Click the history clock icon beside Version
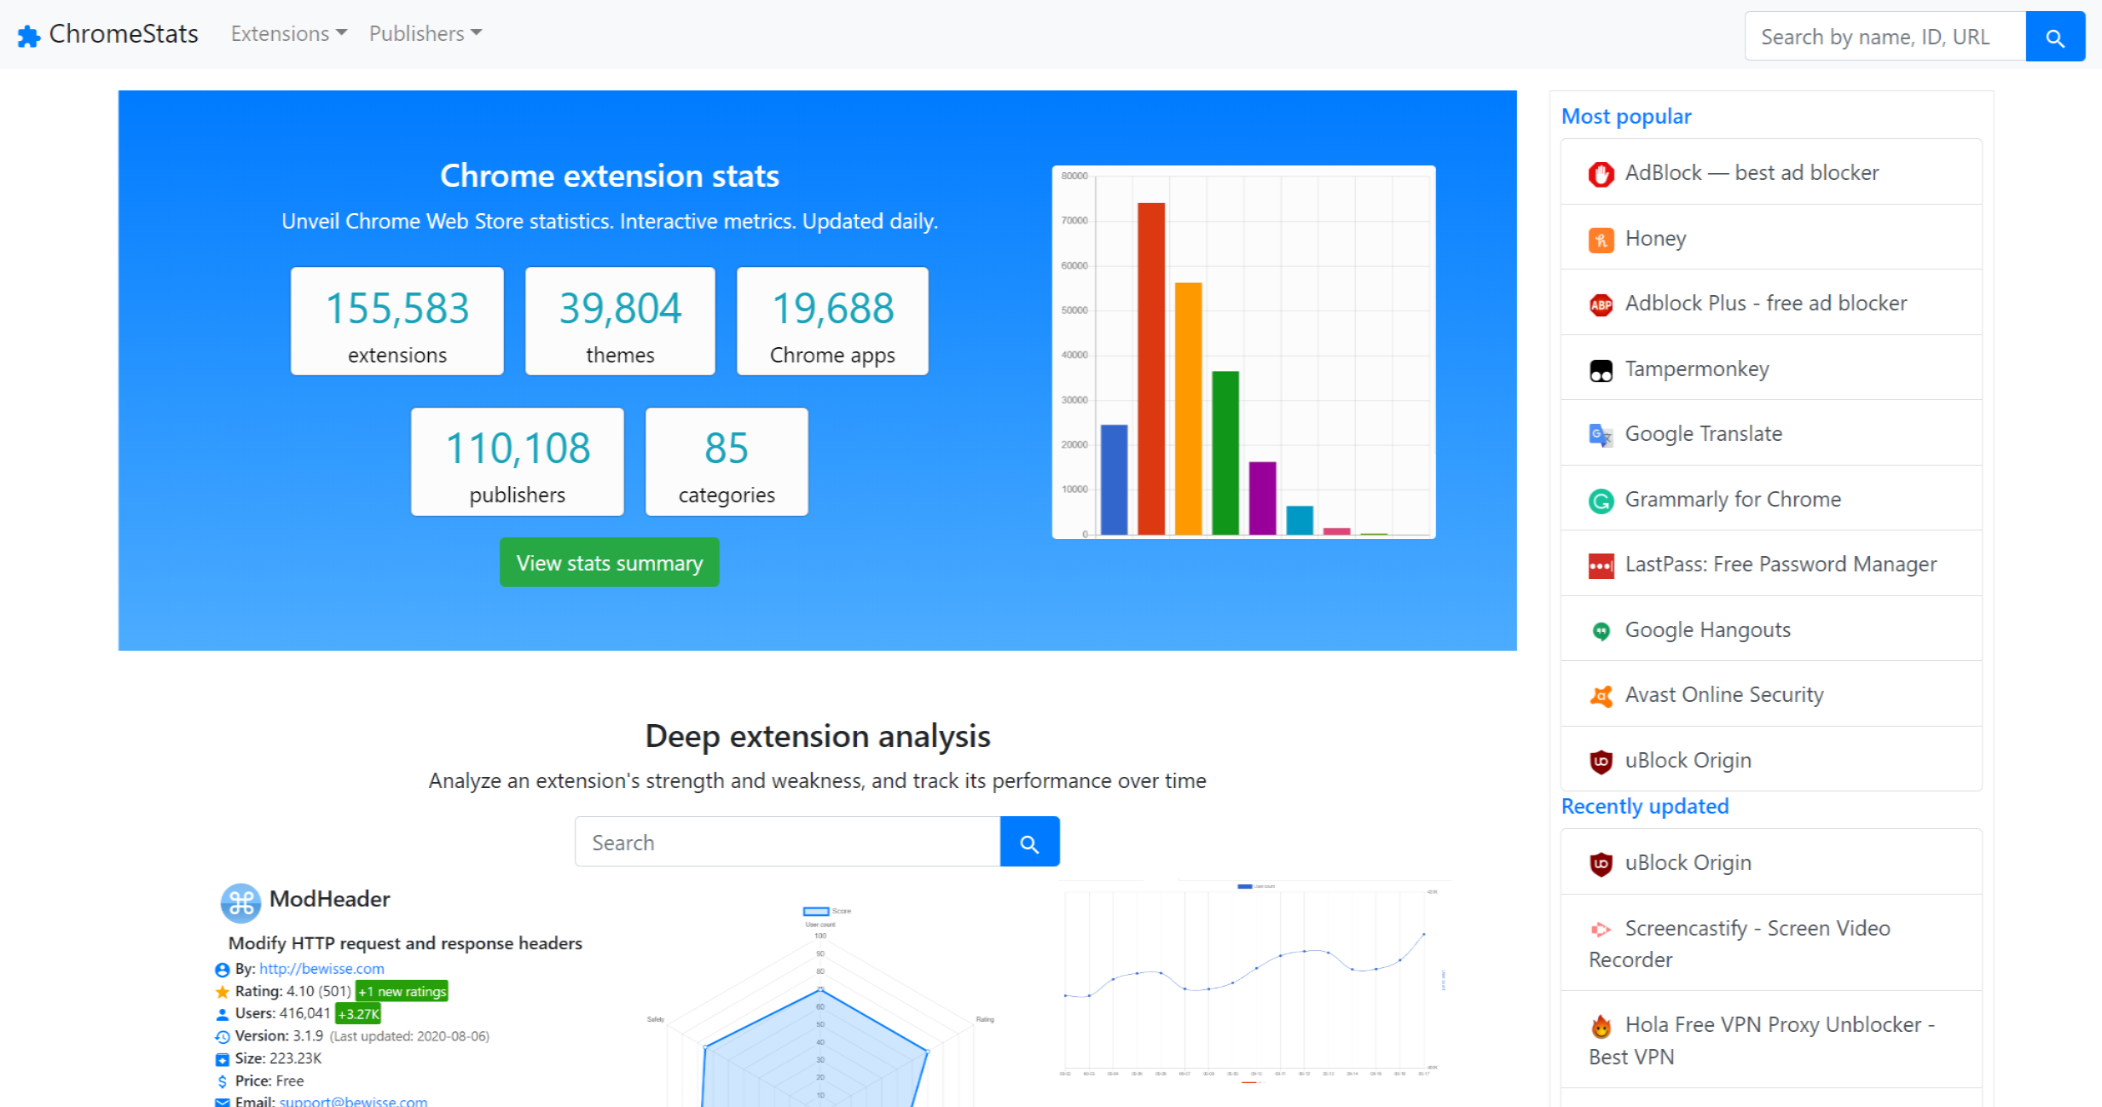 point(222,1037)
